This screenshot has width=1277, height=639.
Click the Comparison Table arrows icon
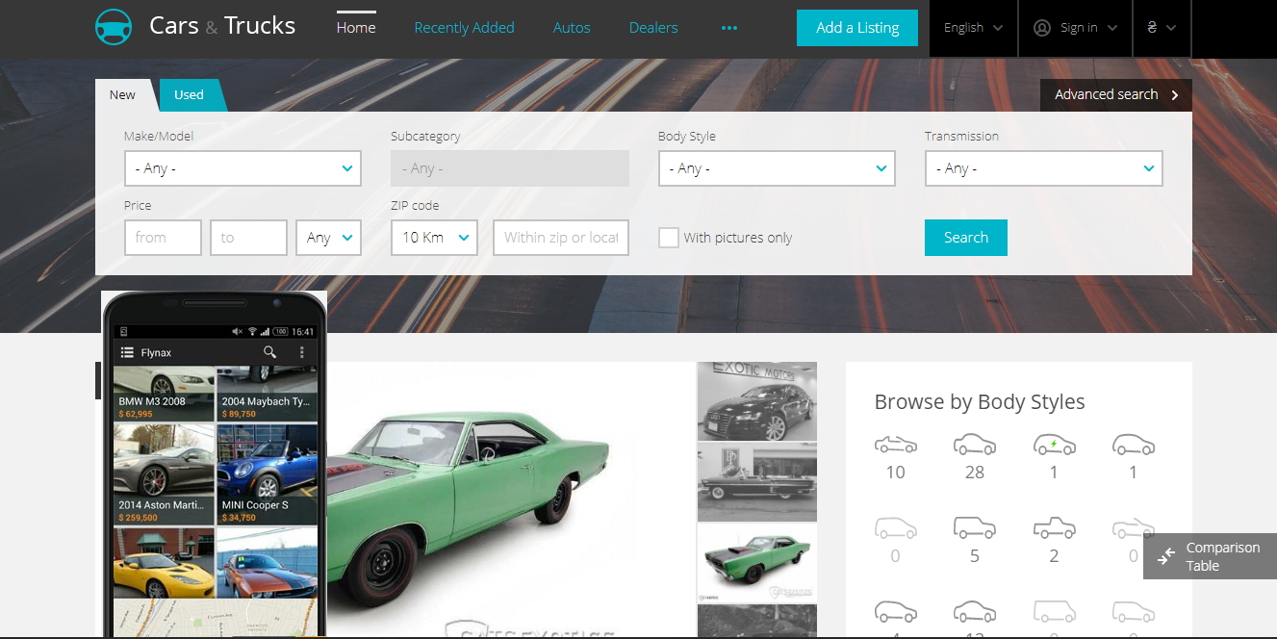1166,556
